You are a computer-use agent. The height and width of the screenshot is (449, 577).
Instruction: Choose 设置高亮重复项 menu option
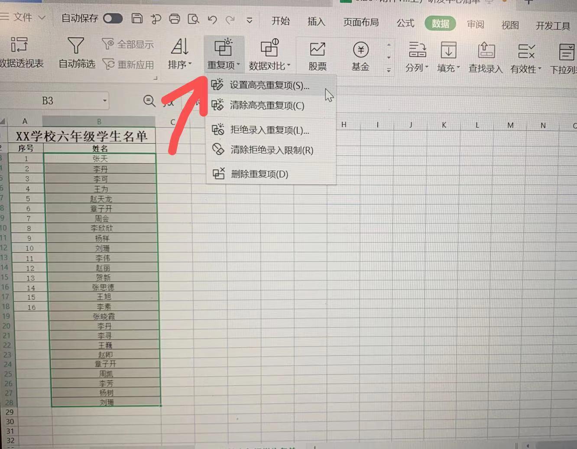pyautogui.click(x=269, y=85)
